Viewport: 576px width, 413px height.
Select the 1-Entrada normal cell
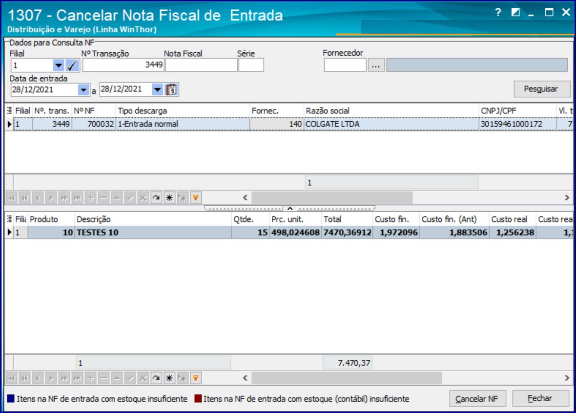coord(183,124)
